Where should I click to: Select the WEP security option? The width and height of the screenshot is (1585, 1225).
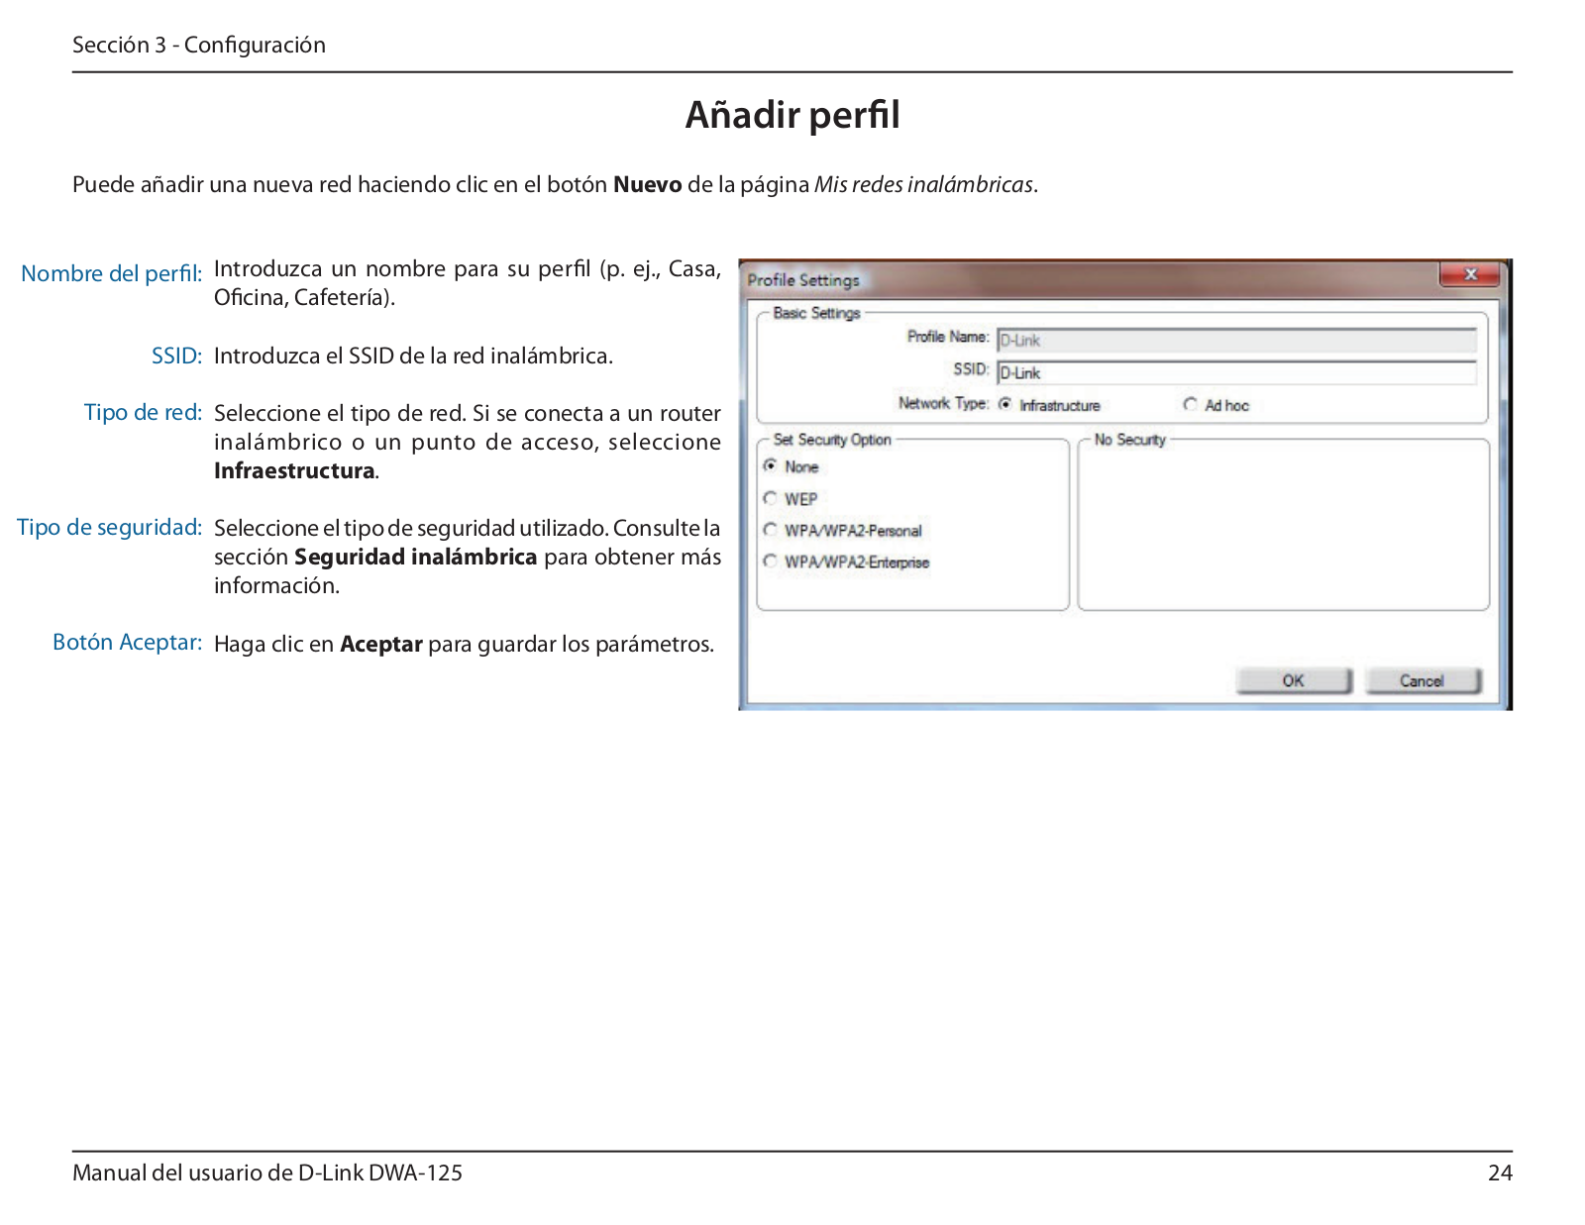tap(771, 499)
